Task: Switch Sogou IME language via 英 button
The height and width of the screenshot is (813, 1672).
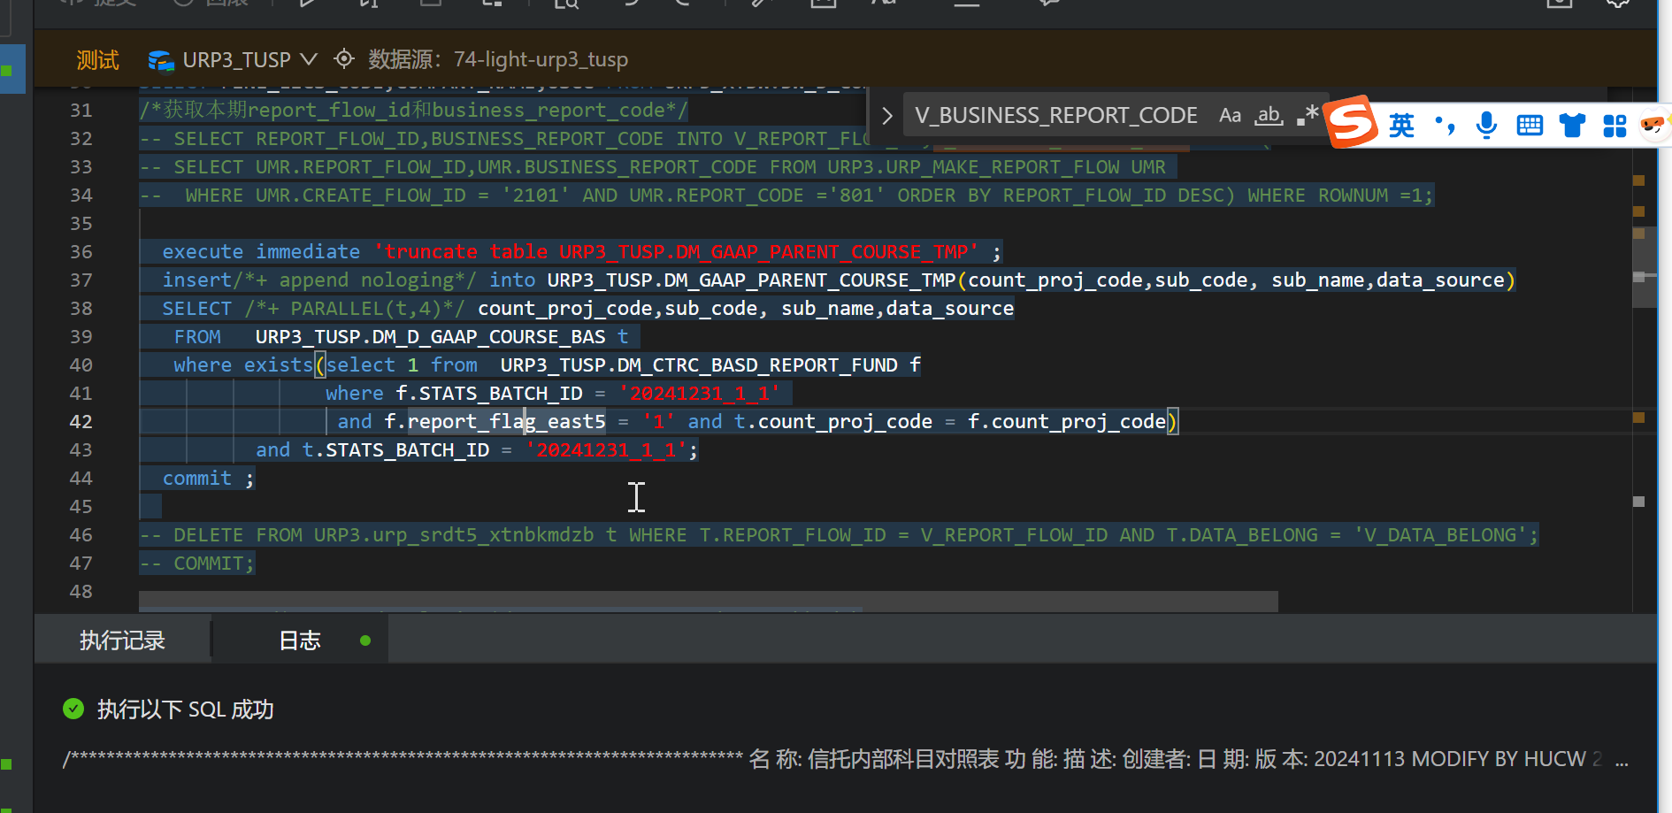Action: click(x=1401, y=126)
